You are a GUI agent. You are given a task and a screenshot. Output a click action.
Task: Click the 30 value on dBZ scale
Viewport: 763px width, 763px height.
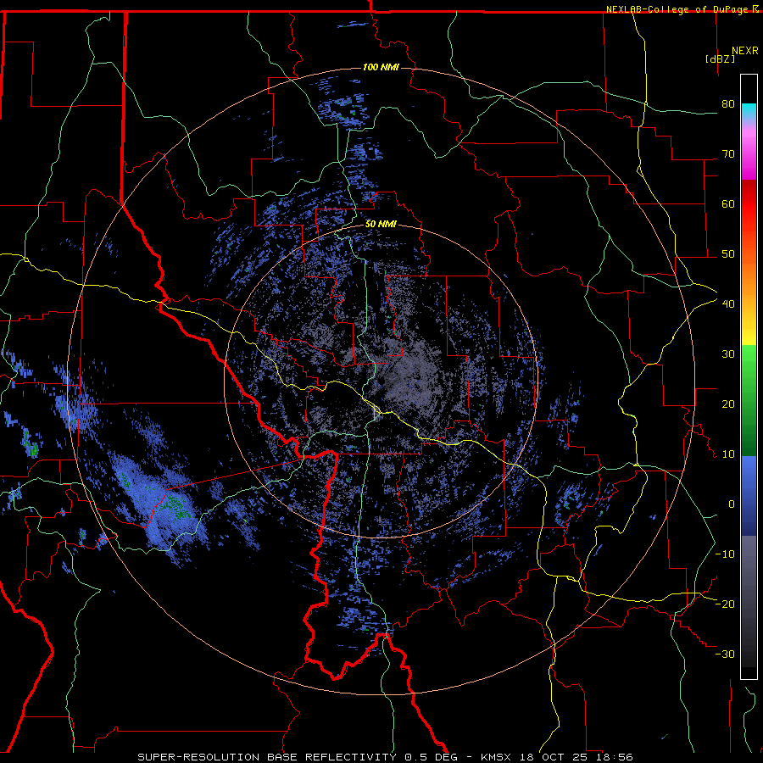pyautogui.click(x=728, y=354)
